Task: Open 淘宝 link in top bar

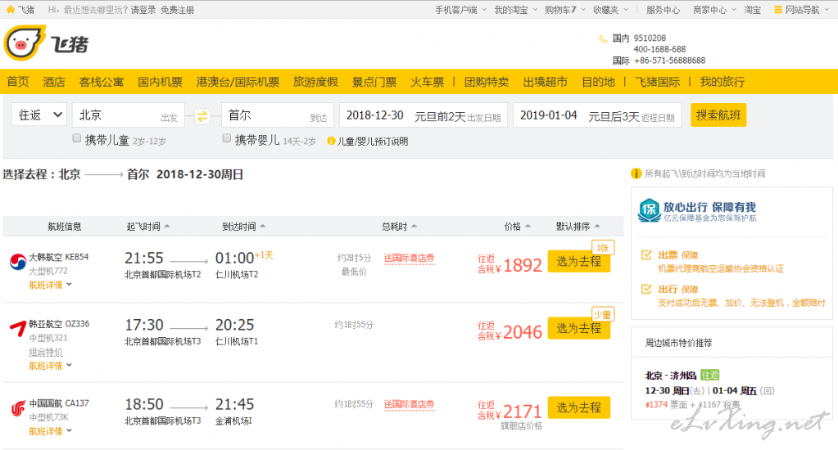Action: (x=753, y=10)
